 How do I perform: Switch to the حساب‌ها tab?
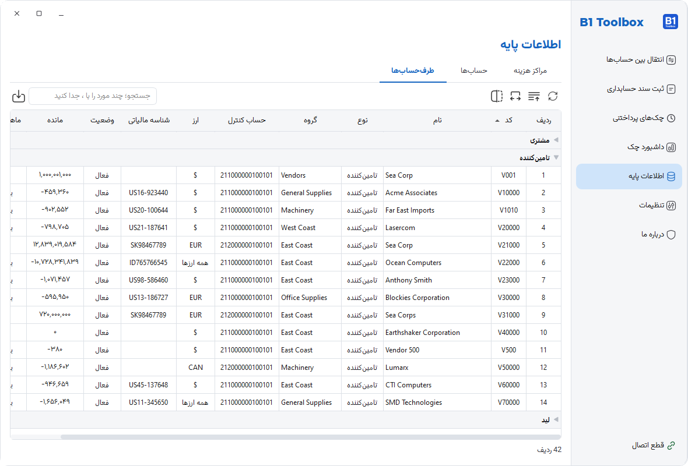click(x=474, y=70)
